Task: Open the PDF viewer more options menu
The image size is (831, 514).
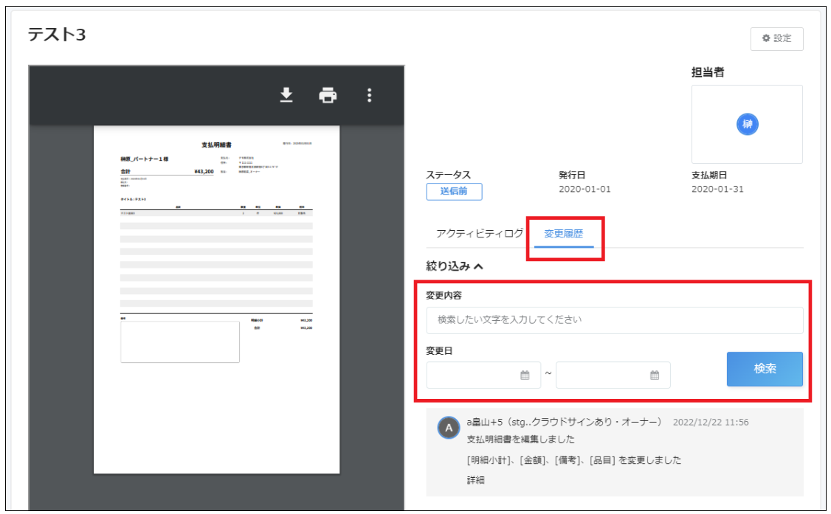Action: pyautogui.click(x=370, y=95)
